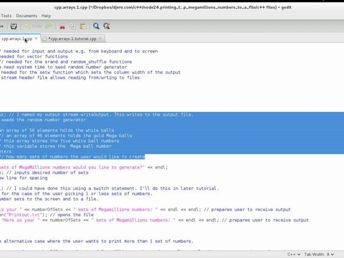344x258 pixels.
Task: Open Find with the magnifier icon
Action: 96,26
